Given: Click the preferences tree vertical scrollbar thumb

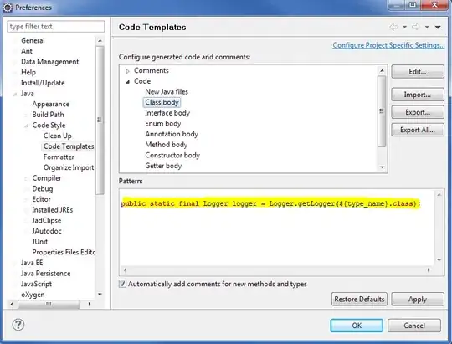Looking at the screenshot, I should coord(100,120).
